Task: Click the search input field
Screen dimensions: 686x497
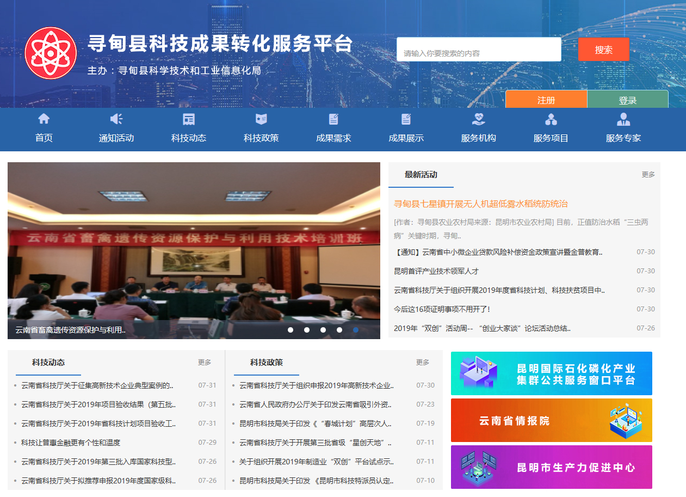Action: coord(479,50)
